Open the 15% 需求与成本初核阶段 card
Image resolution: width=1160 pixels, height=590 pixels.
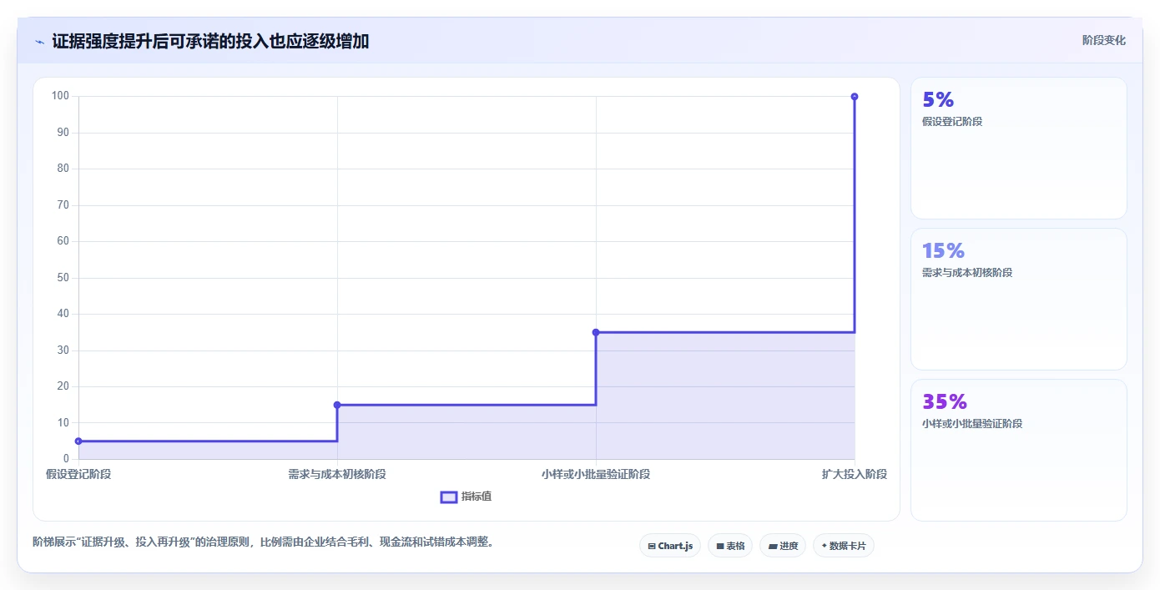1019,299
